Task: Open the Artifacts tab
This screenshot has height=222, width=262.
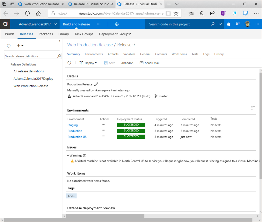Action: click(x=113, y=54)
